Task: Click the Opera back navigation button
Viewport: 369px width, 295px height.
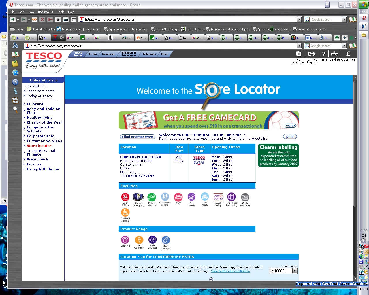Action: click(x=12, y=20)
